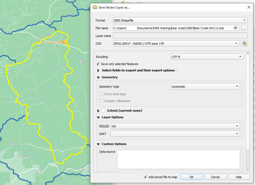Open the CRS selector globe icon
Image resolution: width=255 pixels, height=185 pixels.
click(x=244, y=44)
